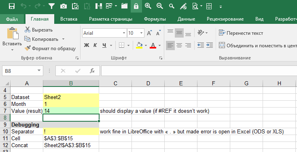Switch to the Вставка tab
Screen dimensions: 297x152
point(69,19)
